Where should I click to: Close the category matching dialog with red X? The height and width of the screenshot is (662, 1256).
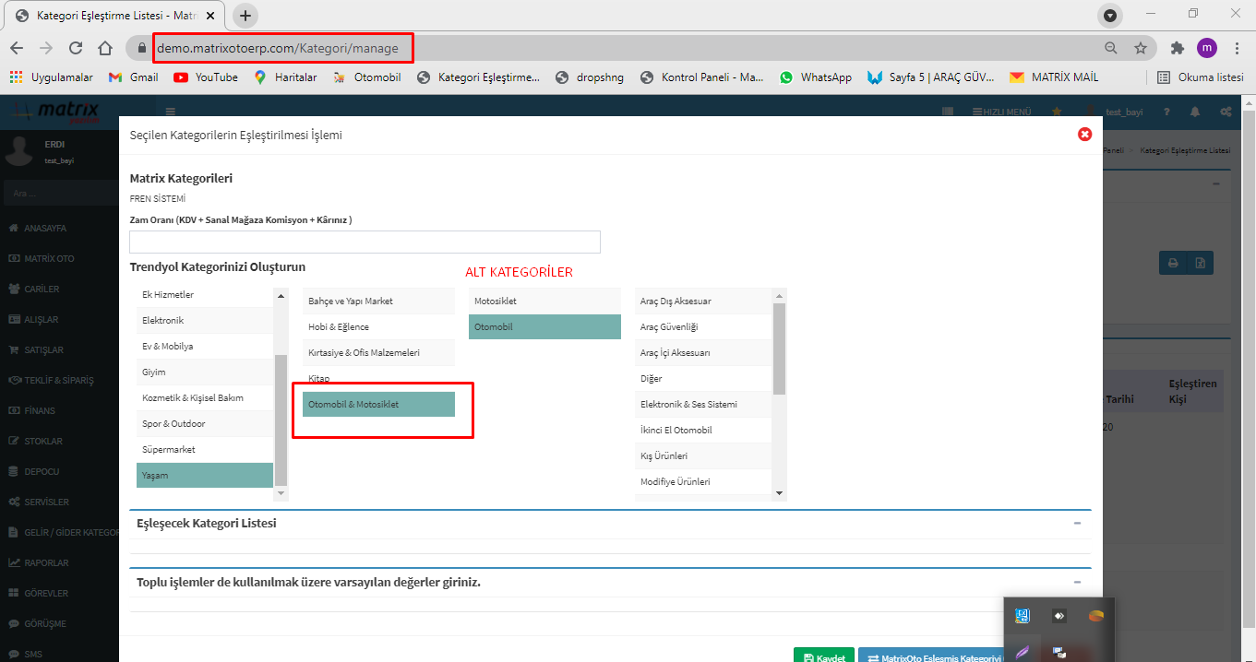point(1084,135)
